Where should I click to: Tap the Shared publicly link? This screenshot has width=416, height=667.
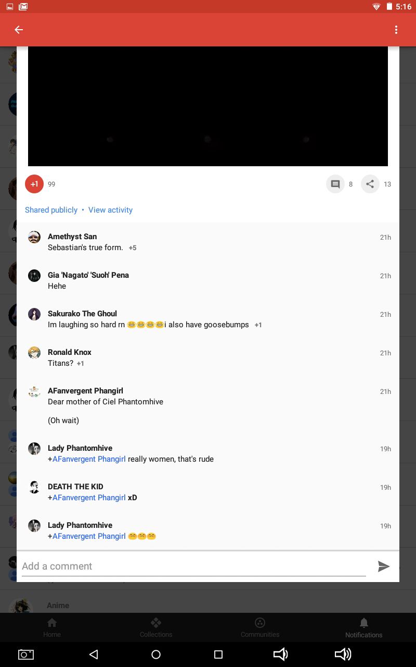51,210
